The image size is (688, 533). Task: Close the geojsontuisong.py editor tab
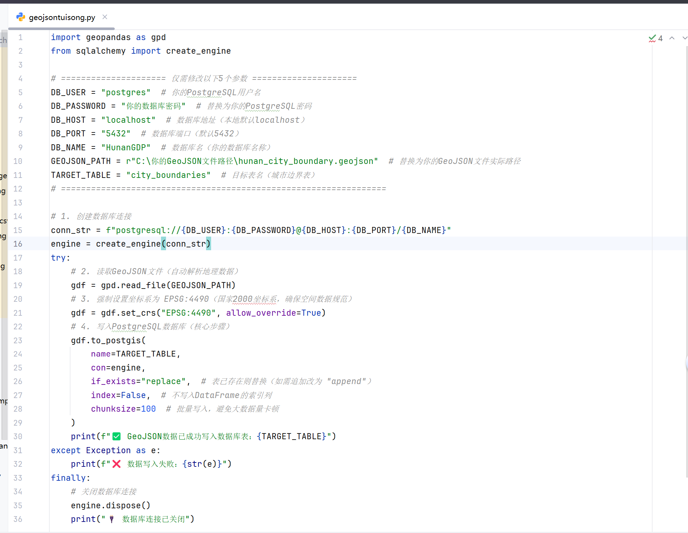pyautogui.click(x=104, y=17)
